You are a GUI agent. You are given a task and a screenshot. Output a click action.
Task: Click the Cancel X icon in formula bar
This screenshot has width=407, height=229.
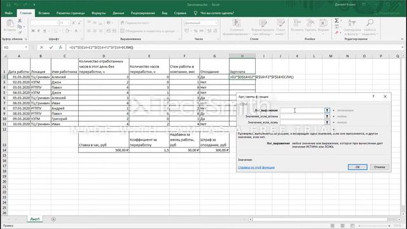click(42, 47)
